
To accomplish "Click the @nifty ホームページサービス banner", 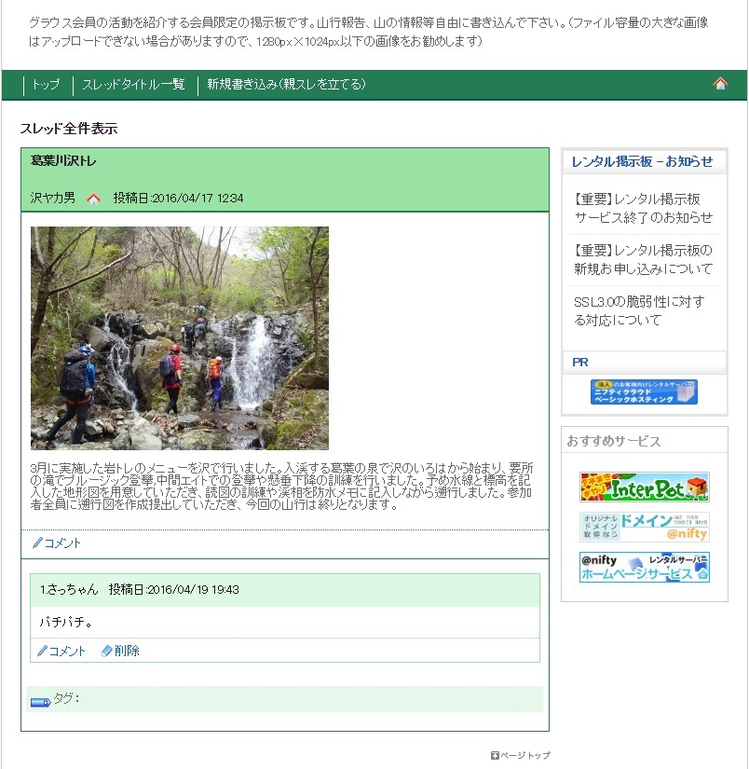I will coord(644,568).
